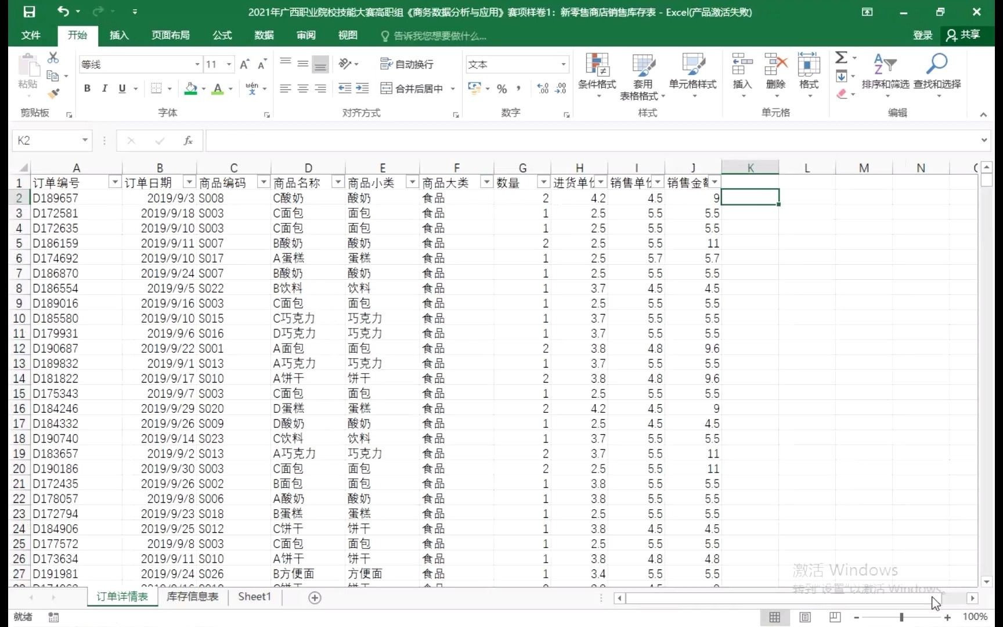The height and width of the screenshot is (627, 1003).
Task: Open the number format dropdown 文本
Action: [563, 64]
